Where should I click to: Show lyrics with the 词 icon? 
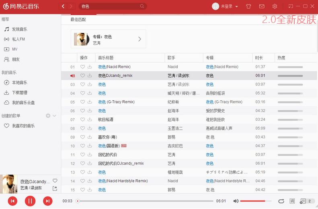pos(292,201)
